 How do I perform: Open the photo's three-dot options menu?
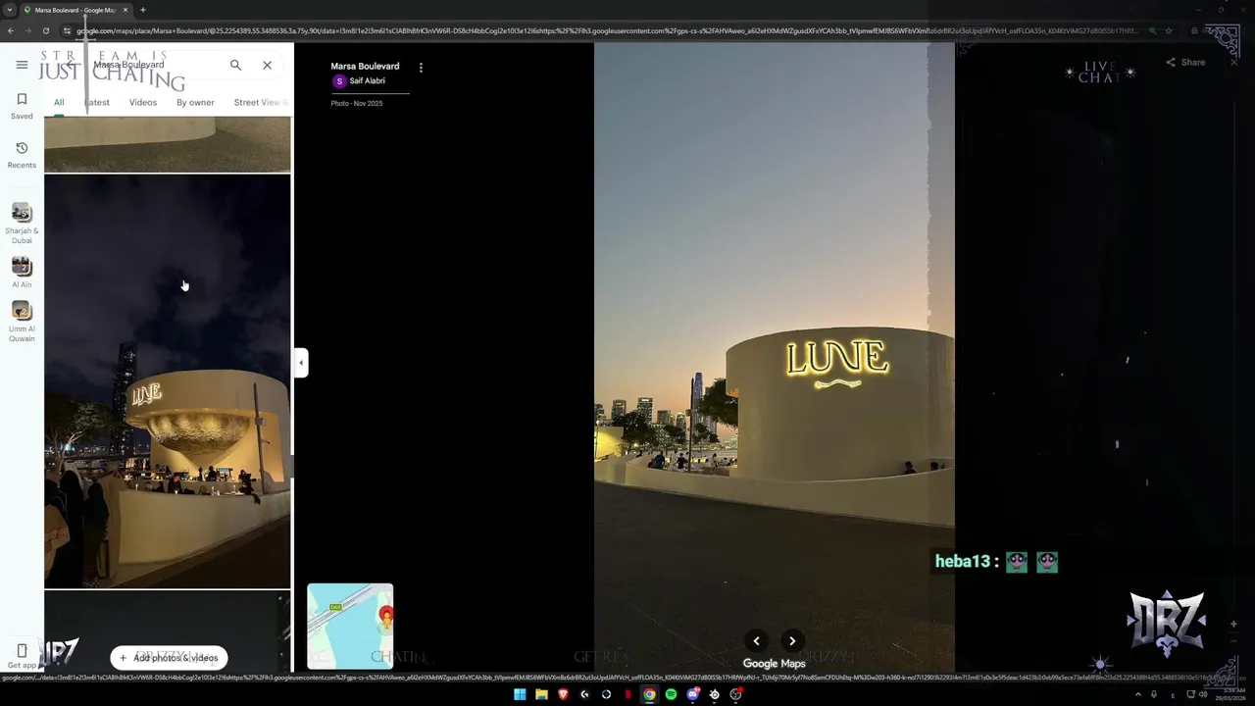(421, 68)
